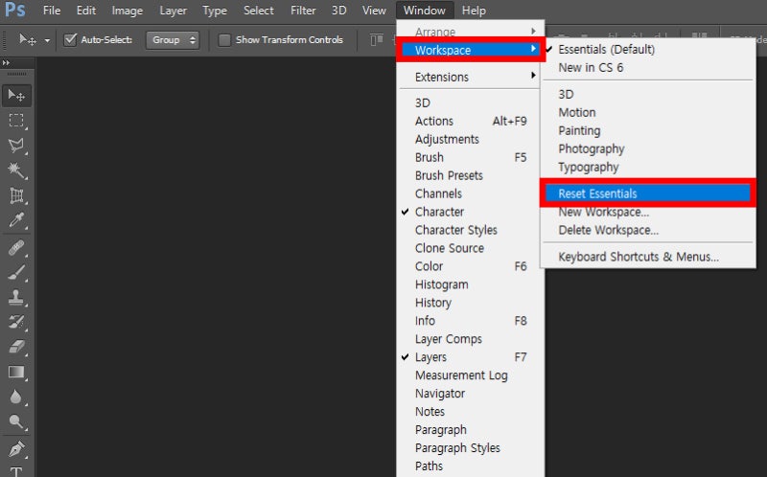The height and width of the screenshot is (477, 767).
Task: Open the Help menu
Action: [x=474, y=11]
